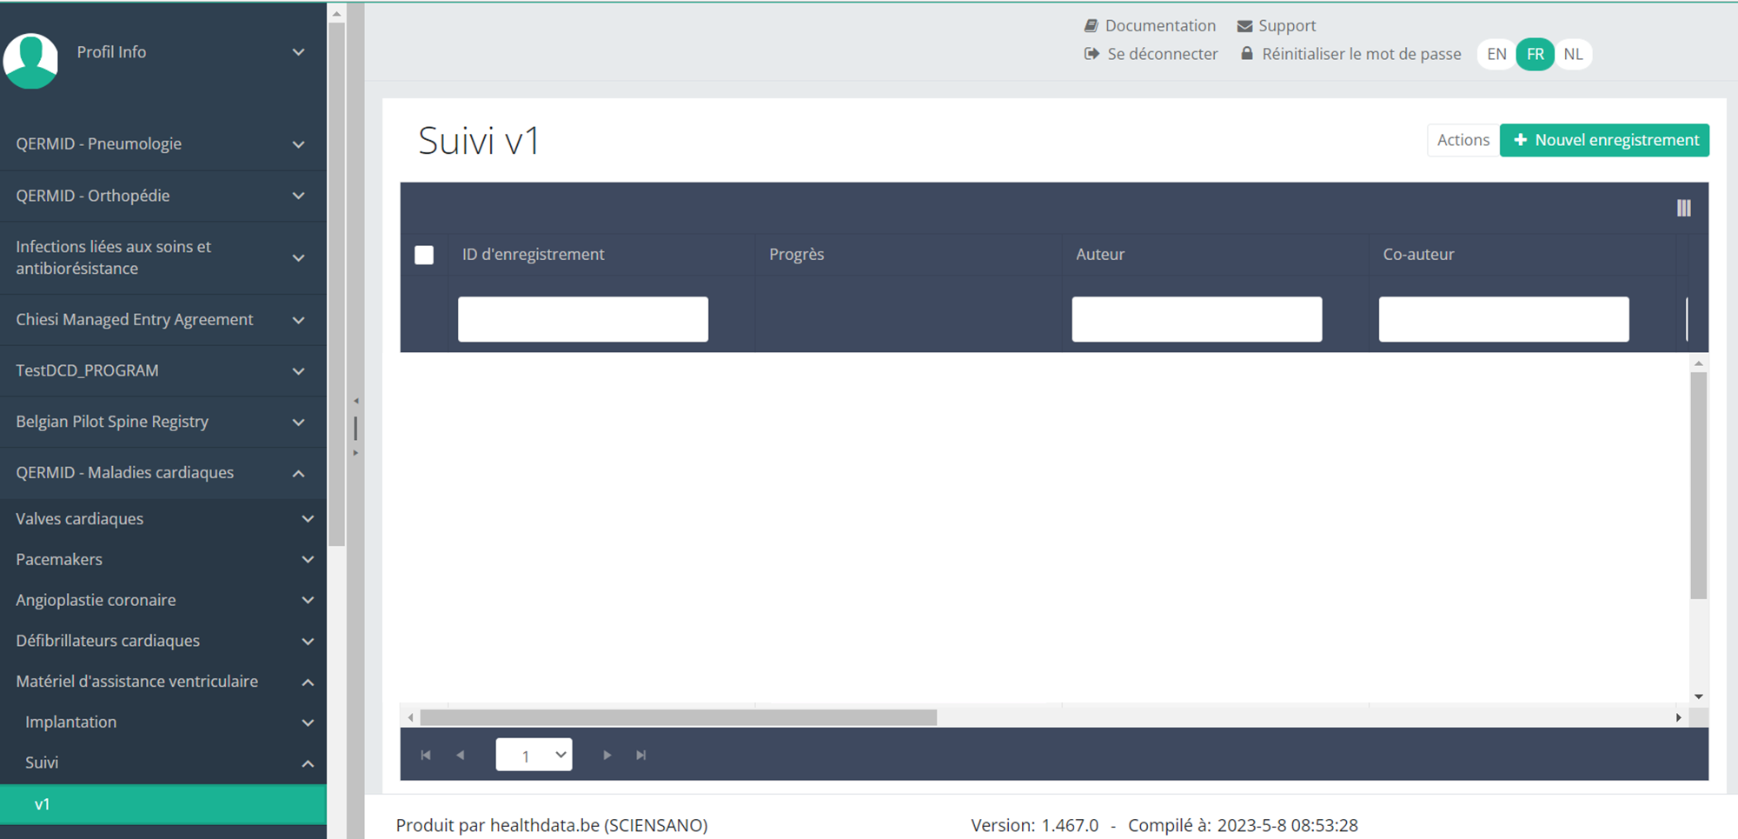Switch language to EN

point(1496,54)
